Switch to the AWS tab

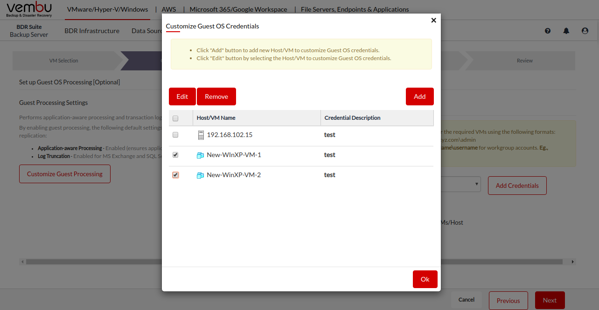click(x=169, y=9)
